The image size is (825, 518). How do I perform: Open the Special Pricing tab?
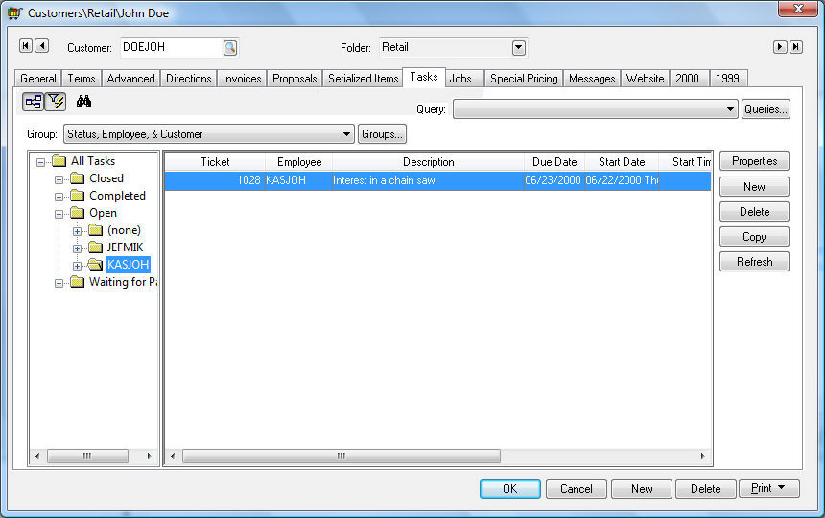click(x=523, y=79)
